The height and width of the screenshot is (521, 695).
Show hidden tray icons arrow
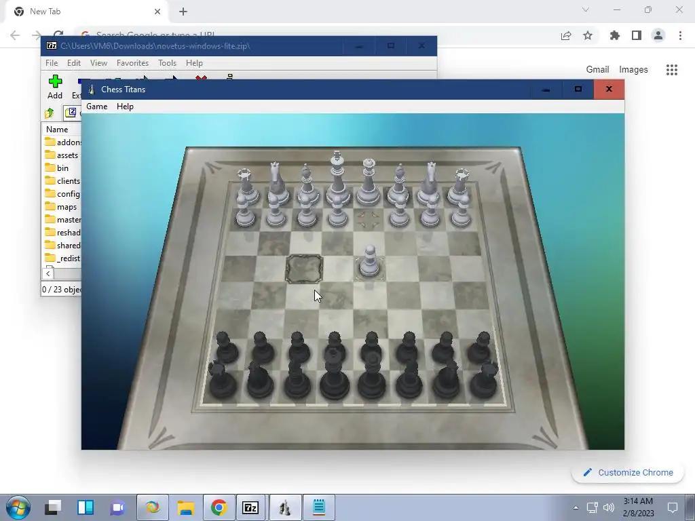(576, 507)
